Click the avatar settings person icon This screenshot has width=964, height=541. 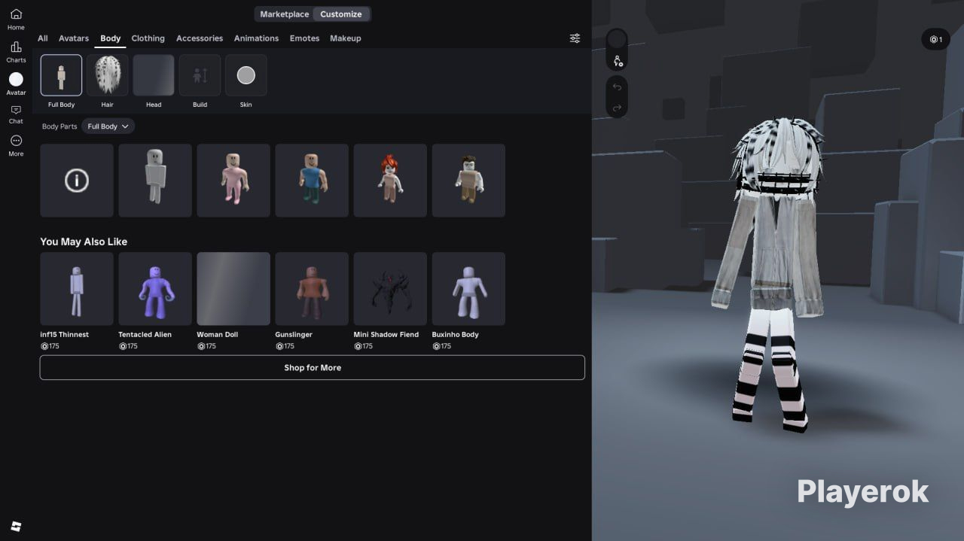pyautogui.click(x=617, y=61)
